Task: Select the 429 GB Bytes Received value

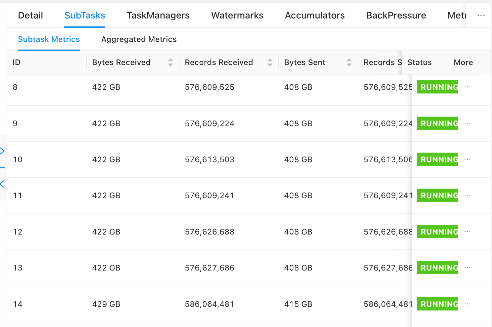Action: pos(106,304)
